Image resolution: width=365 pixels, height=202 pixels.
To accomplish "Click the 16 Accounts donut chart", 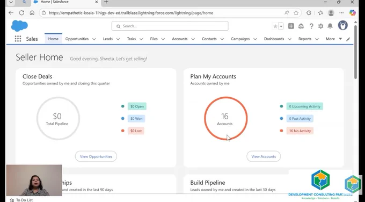I will (x=226, y=118).
